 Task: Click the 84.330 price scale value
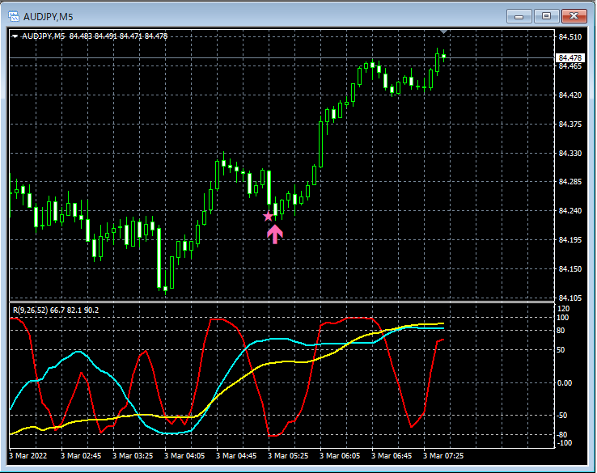pyautogui.click(x=570, y=154)
